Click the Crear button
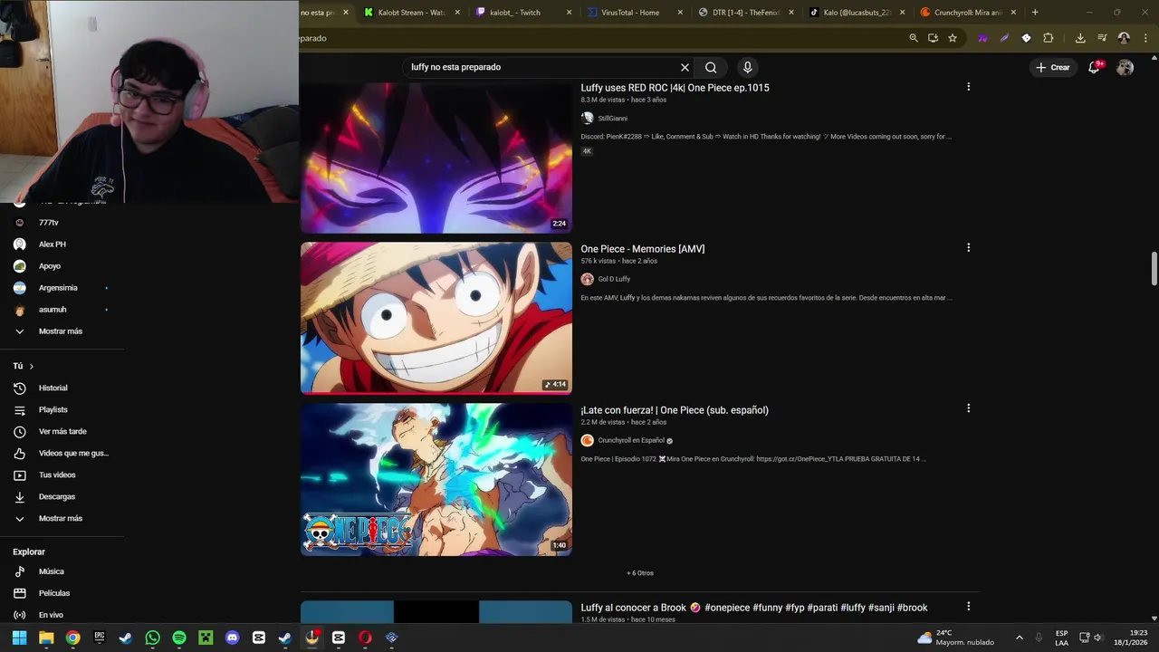Viewport: 1159px width, 652px height. coord(1053,67)
